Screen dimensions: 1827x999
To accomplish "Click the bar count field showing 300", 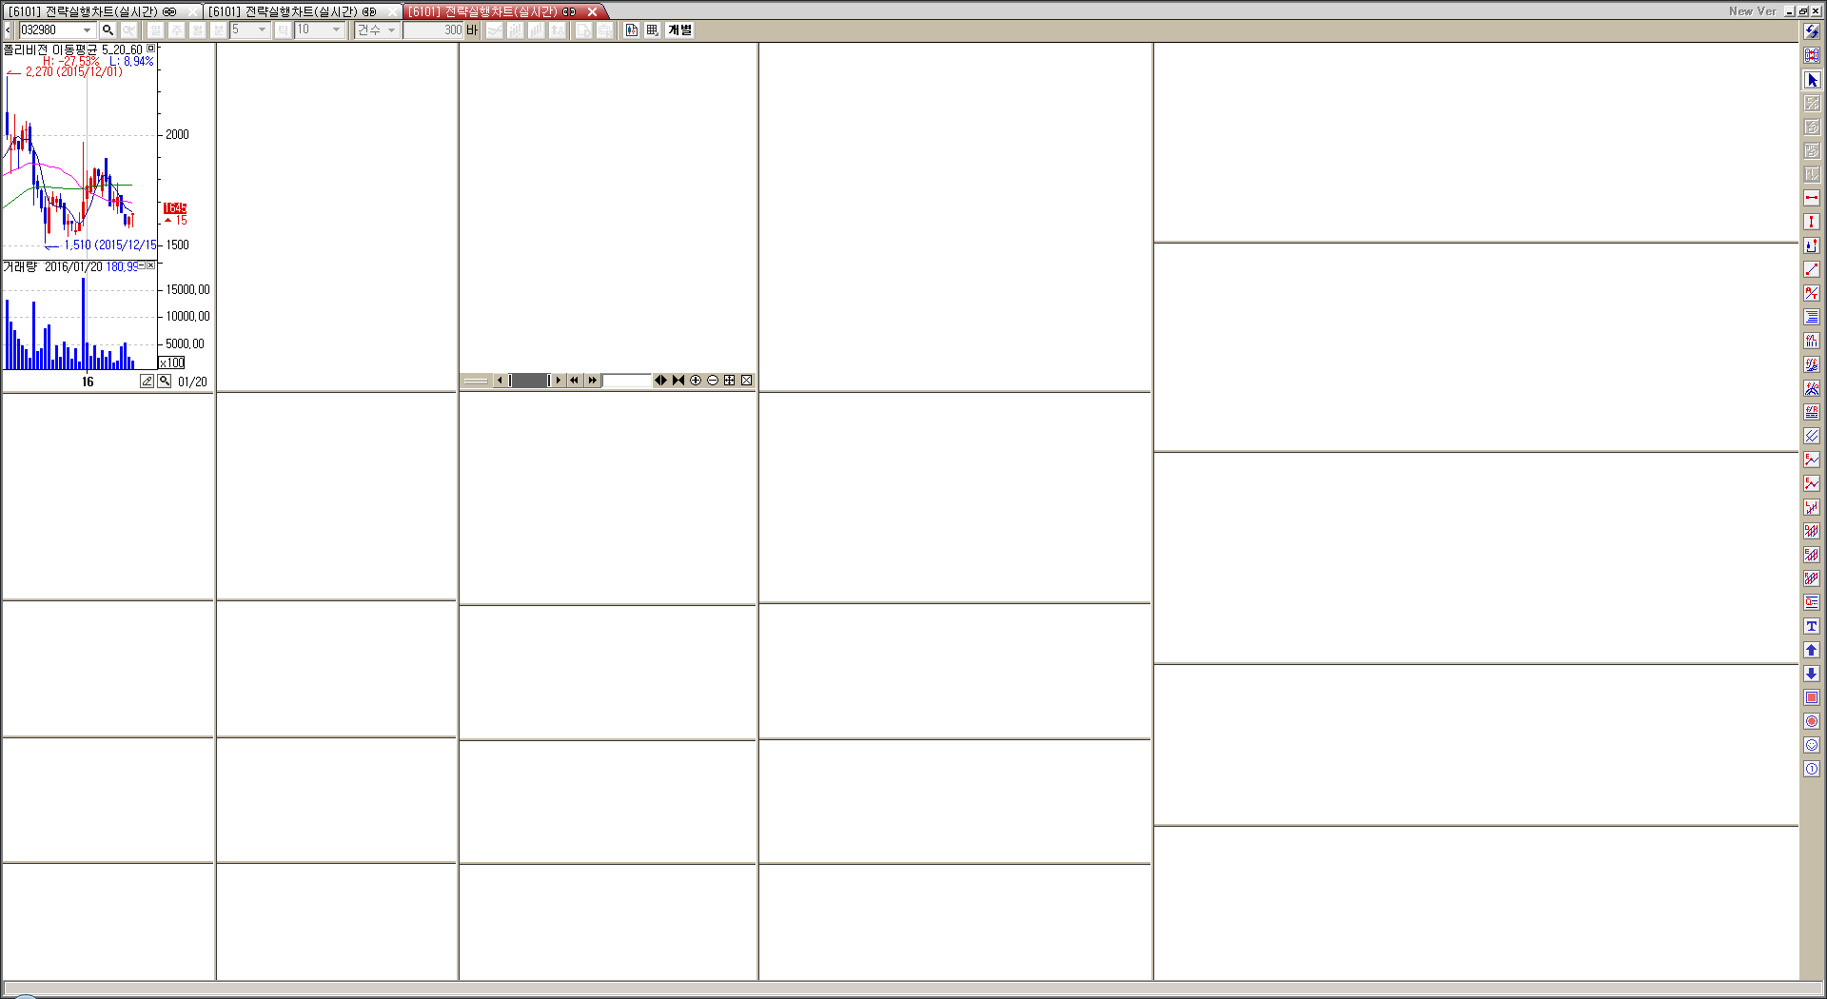I will point(433,30).
